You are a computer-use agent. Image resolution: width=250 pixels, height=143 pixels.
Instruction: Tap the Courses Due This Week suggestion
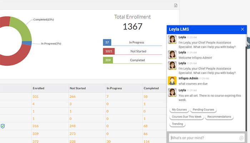click(186, 117)
